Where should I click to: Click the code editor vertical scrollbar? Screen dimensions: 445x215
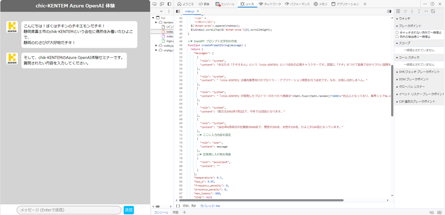pos(392,90)
